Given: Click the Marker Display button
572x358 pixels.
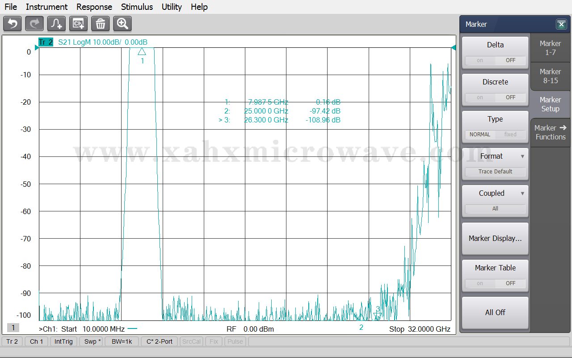Looking at the screenshot, I should (495, 239).
